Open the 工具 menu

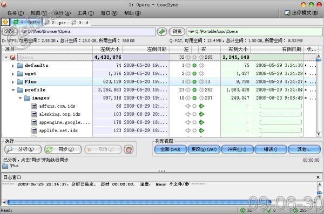[x=85, y=13]
